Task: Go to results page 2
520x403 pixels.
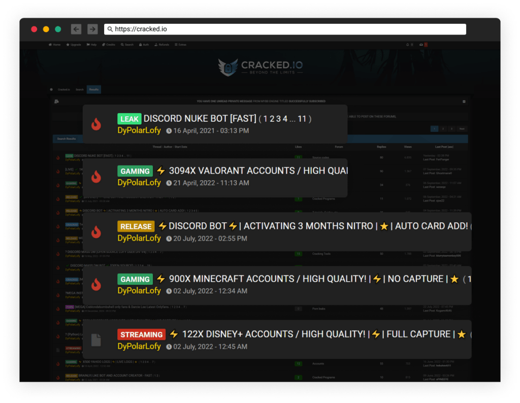Action: [443, 129]
